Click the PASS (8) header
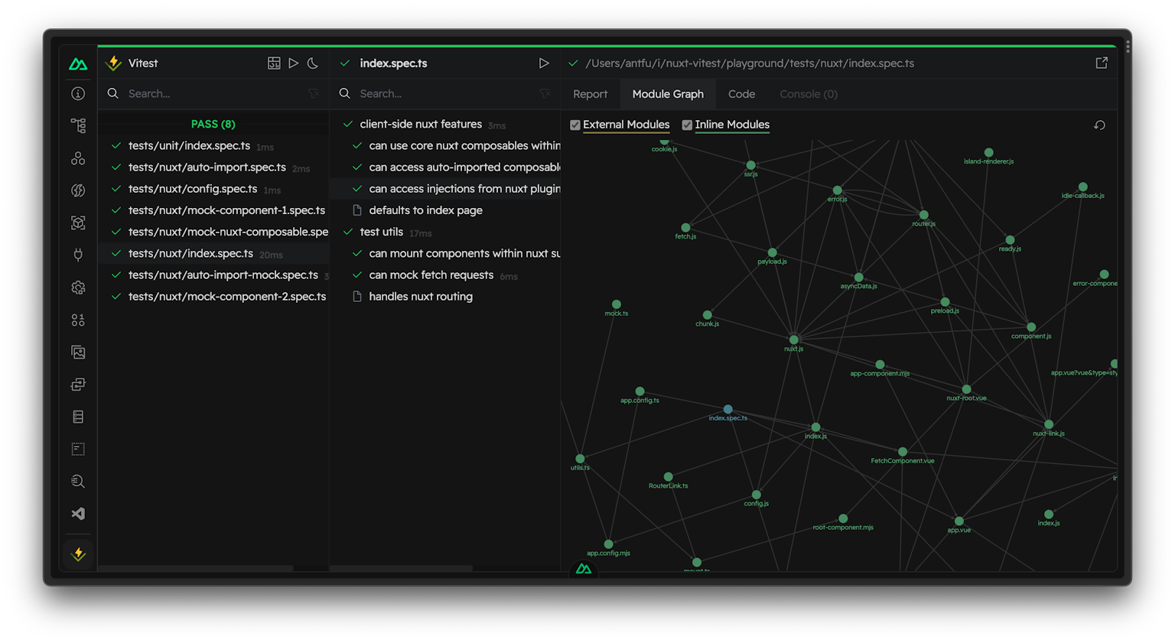The width and height of the screenshot is (1175, 643). pos(213,124)
